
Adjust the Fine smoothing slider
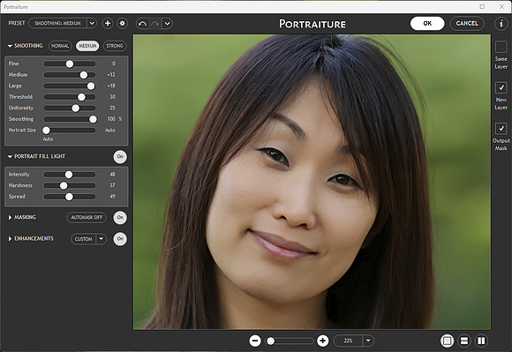[x=70, y=64]
